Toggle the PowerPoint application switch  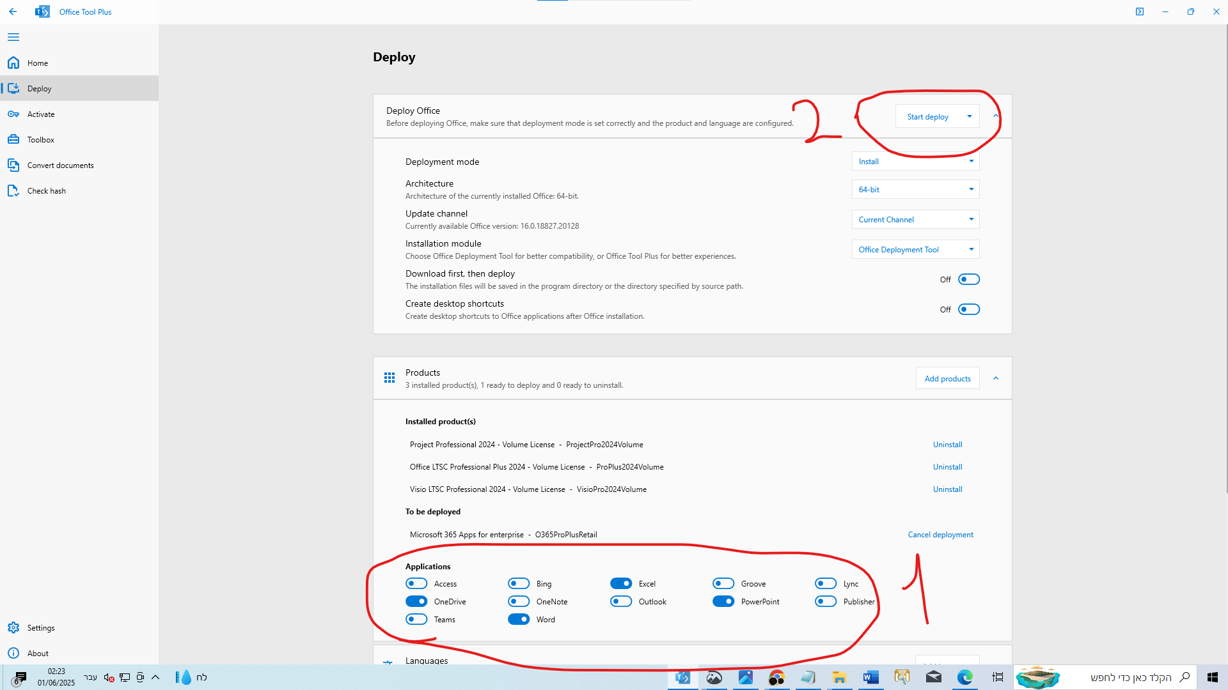723,601
